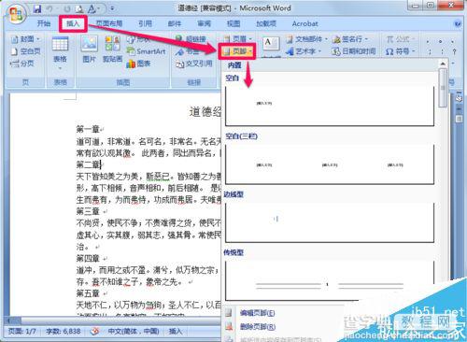Image resolution: width=467 pixels, height=342 pixels.
Task: Open the 审阅 ribbon tab
Action: (204, 23)
